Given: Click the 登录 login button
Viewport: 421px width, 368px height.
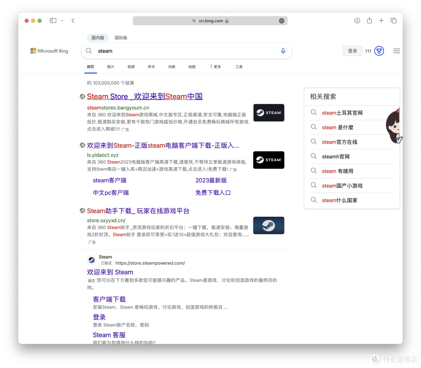Looking at the screenshot, I should coord(352,51).
